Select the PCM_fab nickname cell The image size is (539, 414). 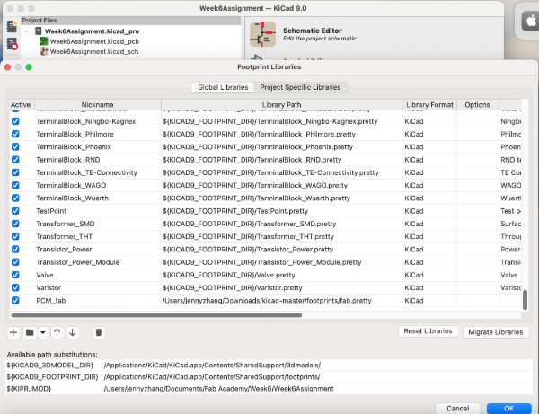98,301
